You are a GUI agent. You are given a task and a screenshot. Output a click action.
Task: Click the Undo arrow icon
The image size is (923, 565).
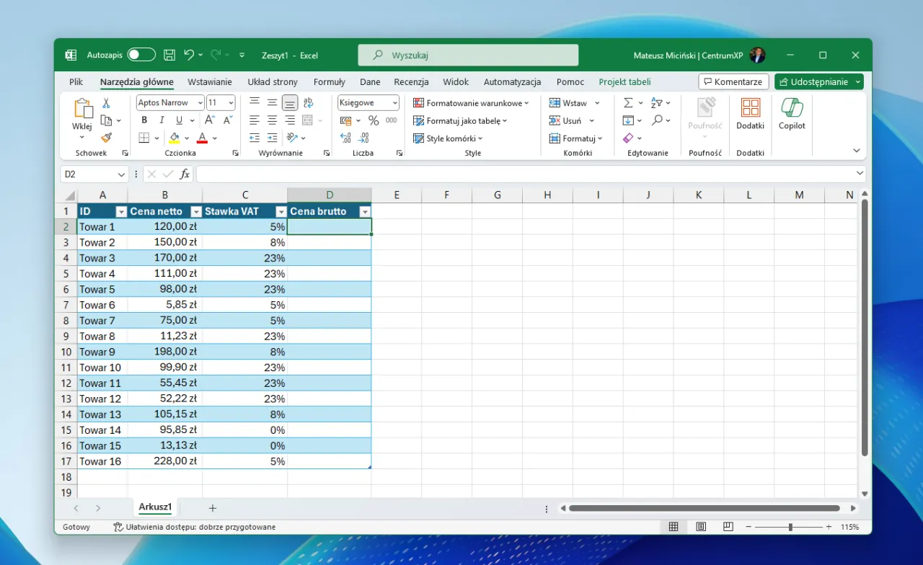(189, 55)
